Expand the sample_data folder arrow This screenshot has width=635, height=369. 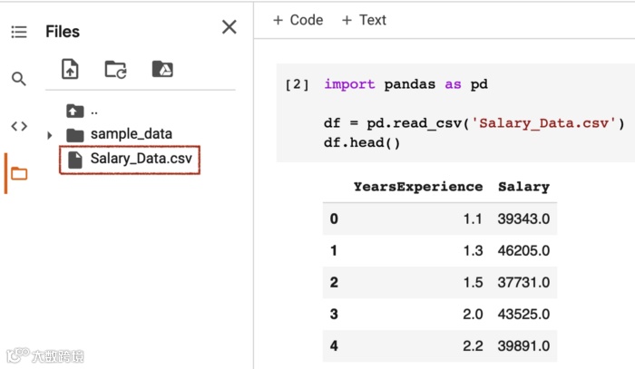tap(50, 135)
